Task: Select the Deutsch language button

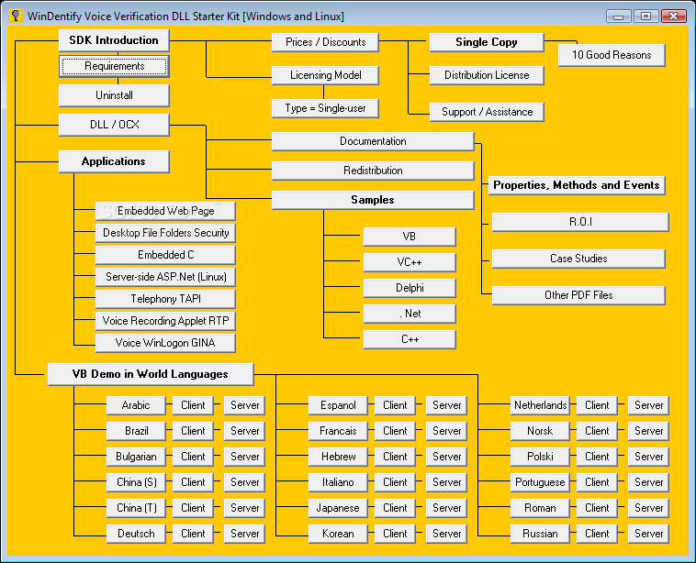Action: point(136,535)
